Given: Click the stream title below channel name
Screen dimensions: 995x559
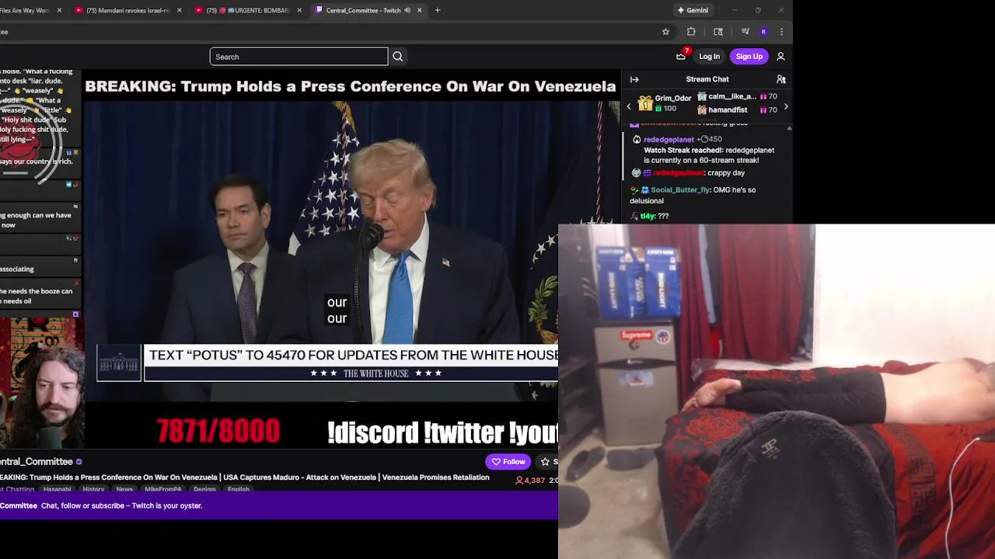Looking at the screenshot, I should click(244, 477).
